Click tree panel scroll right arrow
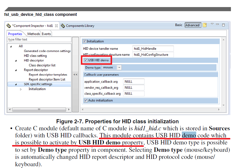Image resolution: width=238 pixels, height=168 pixels. pos(69,109)
